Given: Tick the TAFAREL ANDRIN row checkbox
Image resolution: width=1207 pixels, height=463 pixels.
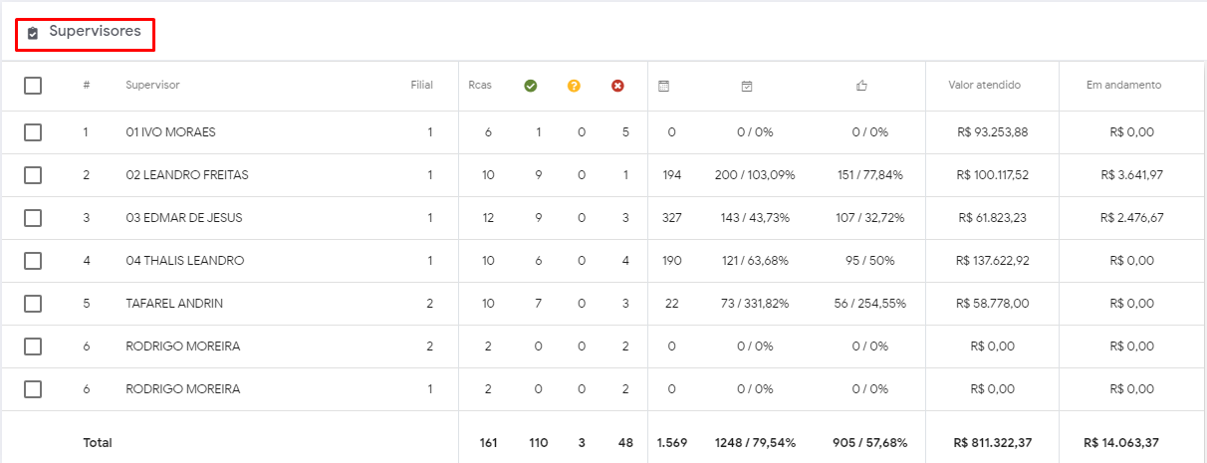Looking at the screenshot, I should pyautogui.click(x=33, y=304).
